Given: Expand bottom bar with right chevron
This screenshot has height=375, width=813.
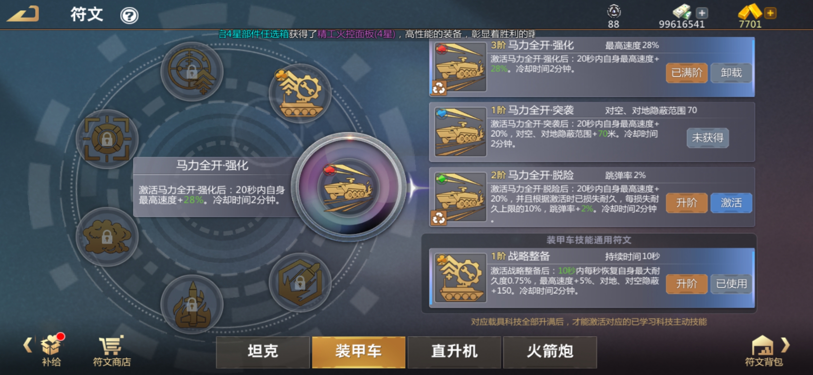Looking at the screenshot, I should pos(786,345).
